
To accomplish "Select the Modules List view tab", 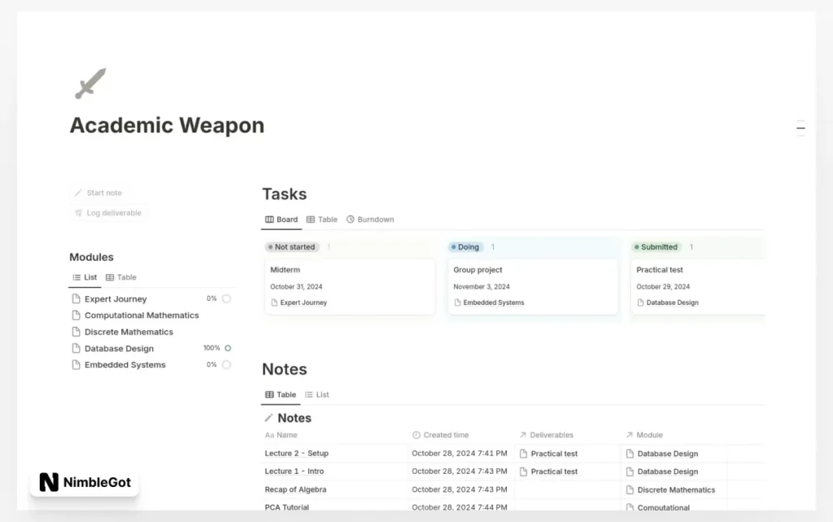I will [x=85, y=277].
